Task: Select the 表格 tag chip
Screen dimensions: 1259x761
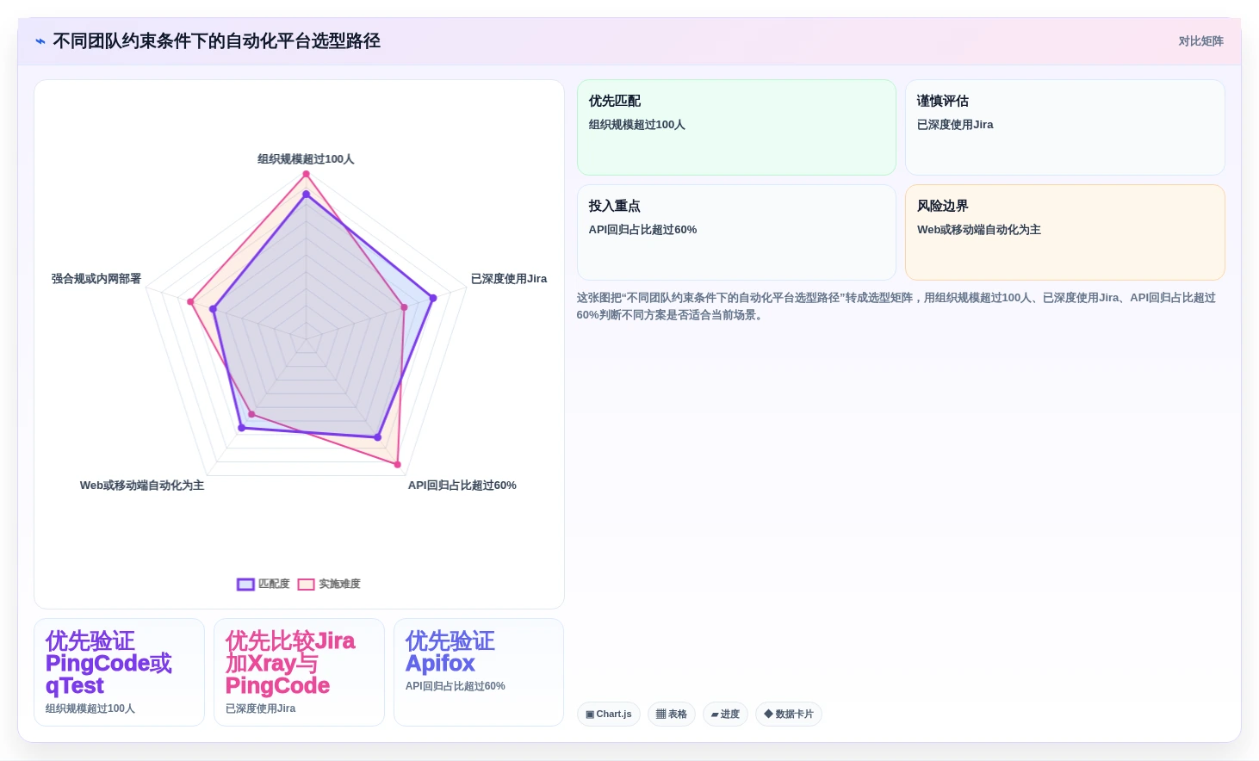Action: (672, 715)
